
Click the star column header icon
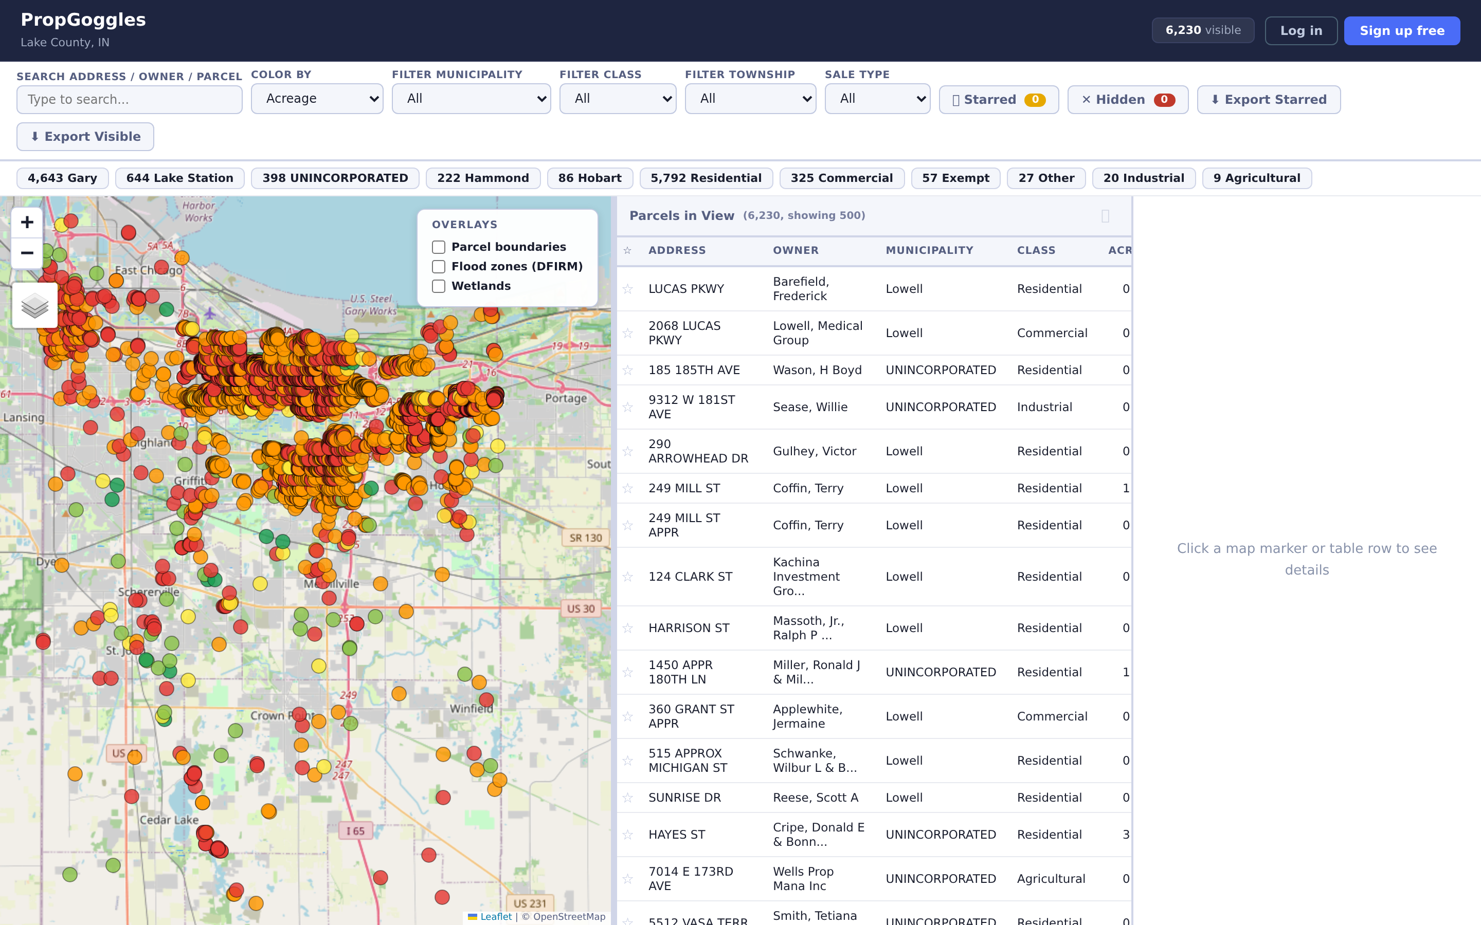(627, 250)
